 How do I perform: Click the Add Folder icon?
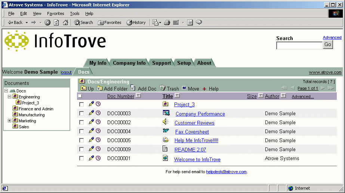pyautogui.click(x=99, y=88)
